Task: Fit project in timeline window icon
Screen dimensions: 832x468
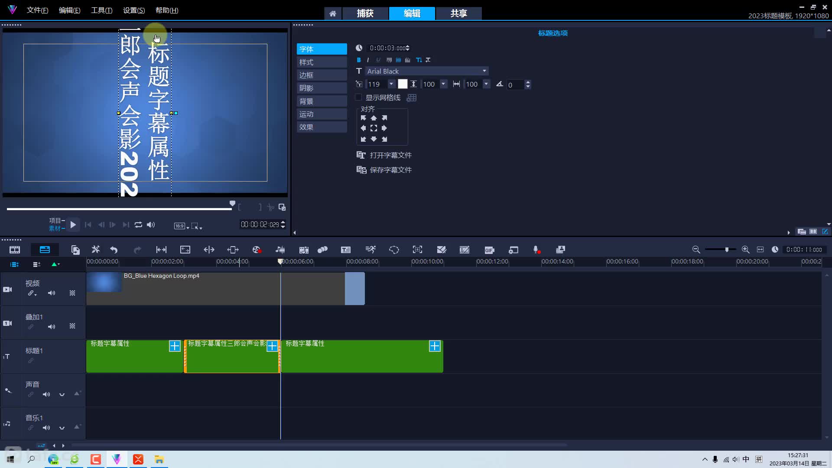Action: click(760, 250)
